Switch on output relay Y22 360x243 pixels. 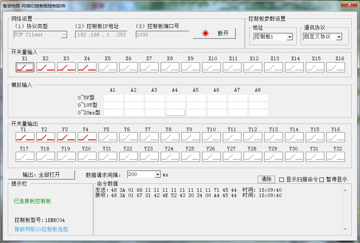[129, 157]
